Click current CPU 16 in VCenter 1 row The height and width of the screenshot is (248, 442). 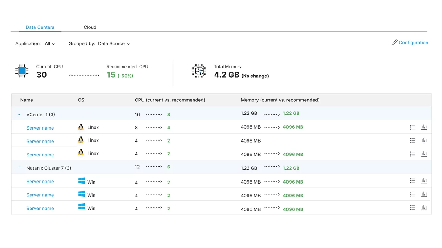click(x=137, y=114)
